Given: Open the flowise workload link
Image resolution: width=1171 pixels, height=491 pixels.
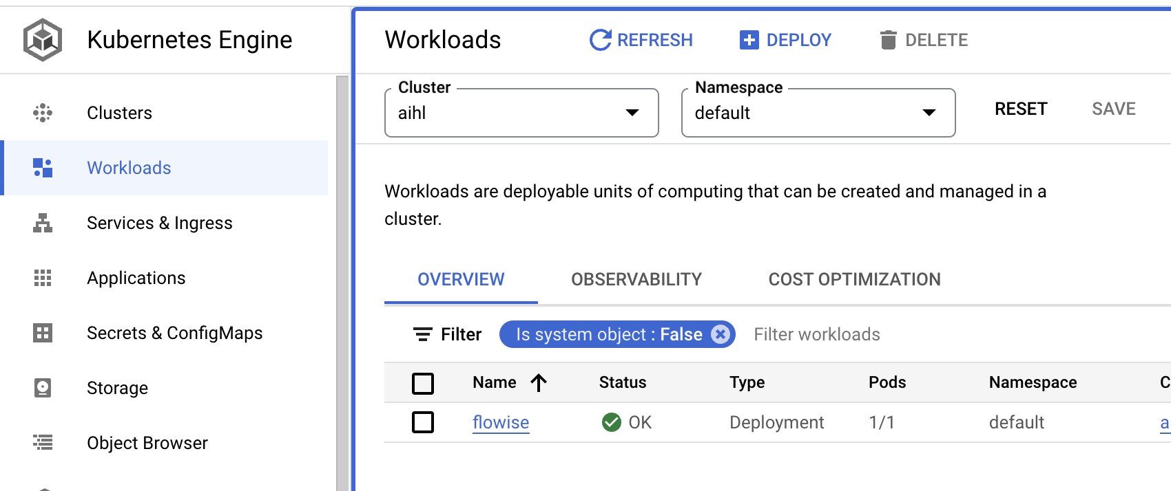Looking at the screenshot, I should coord(501,422).
